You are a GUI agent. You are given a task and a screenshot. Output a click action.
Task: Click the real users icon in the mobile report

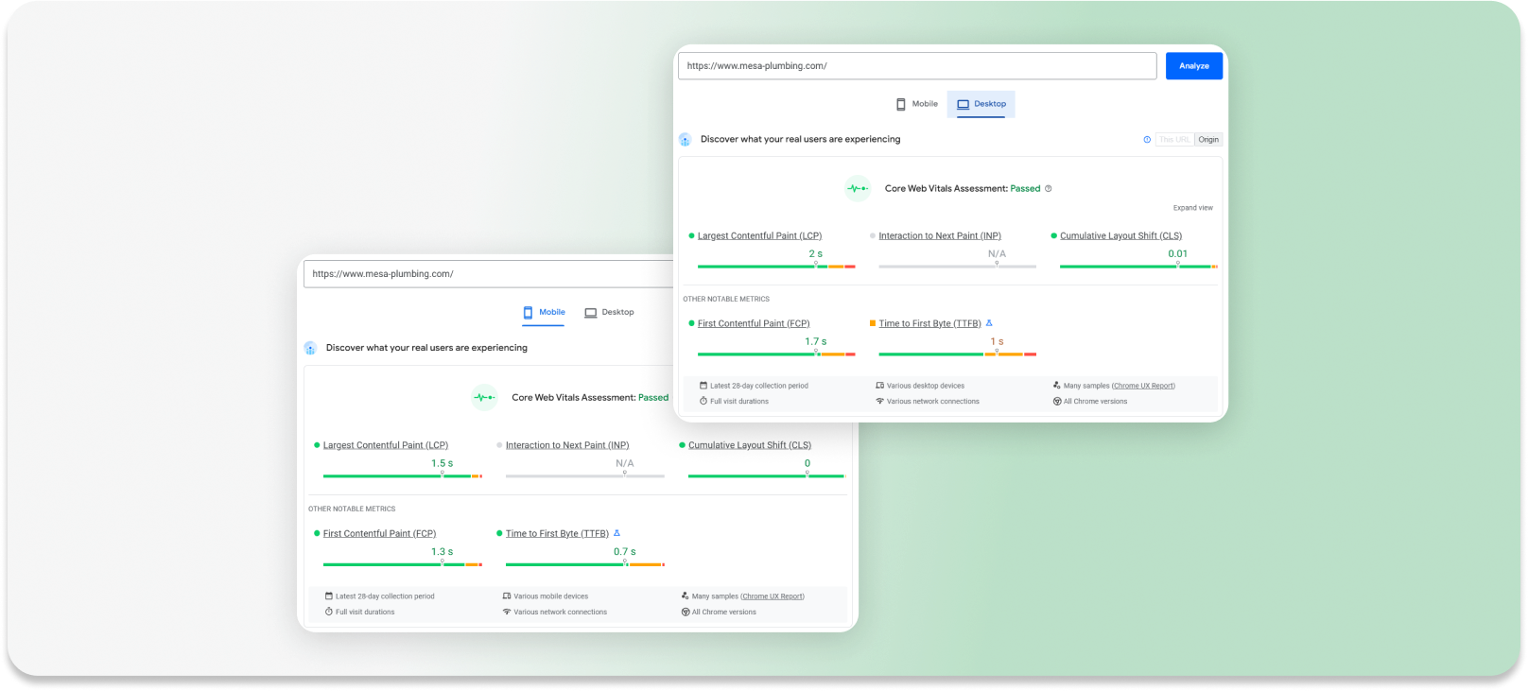coord(310,348)
